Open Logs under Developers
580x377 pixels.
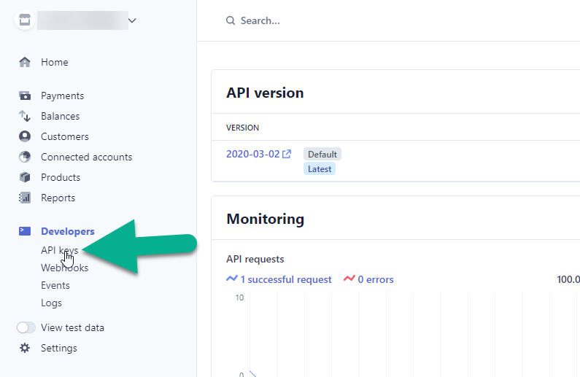click(51, 303)
